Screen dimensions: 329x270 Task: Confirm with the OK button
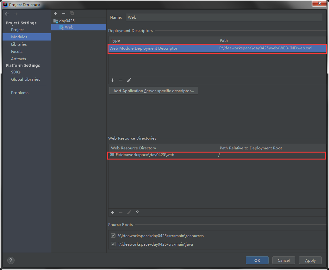(x=257, y=260)
